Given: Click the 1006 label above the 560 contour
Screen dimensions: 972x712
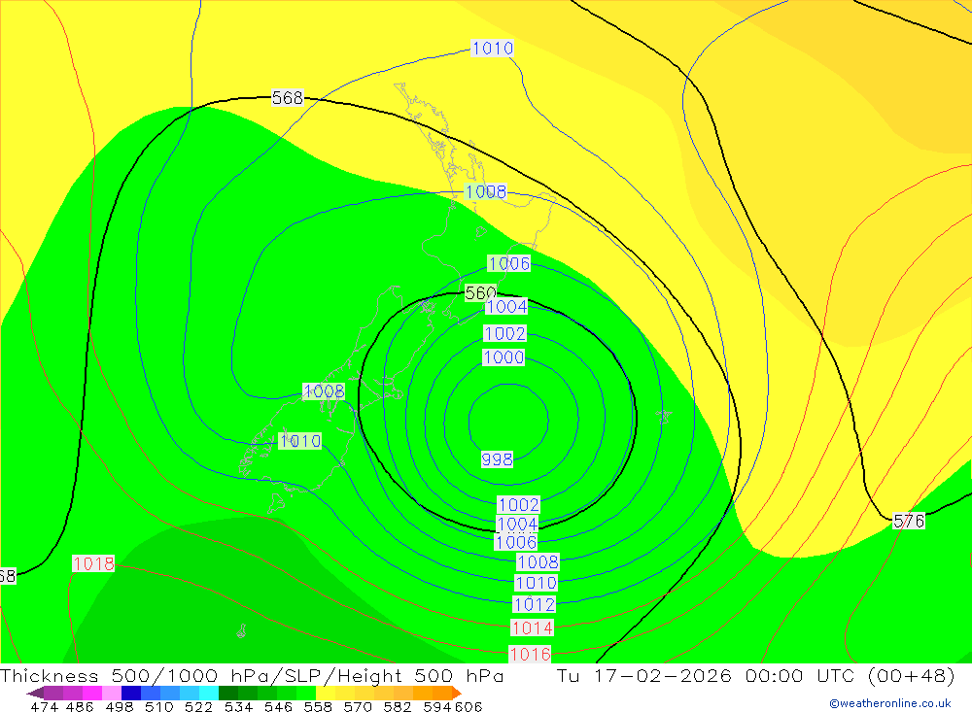Looking at the screenshot, I should (509, 263).
